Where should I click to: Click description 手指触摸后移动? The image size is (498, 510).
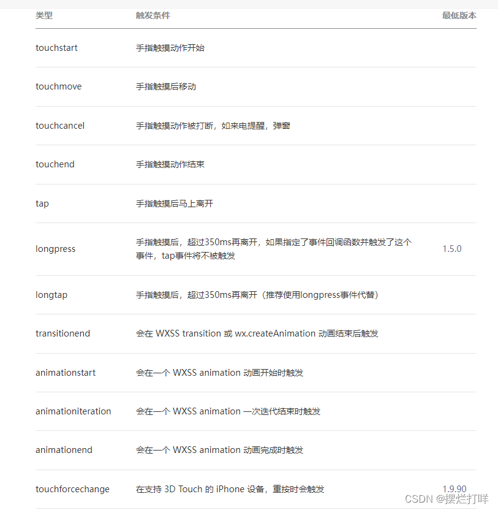tap(166, 86)
